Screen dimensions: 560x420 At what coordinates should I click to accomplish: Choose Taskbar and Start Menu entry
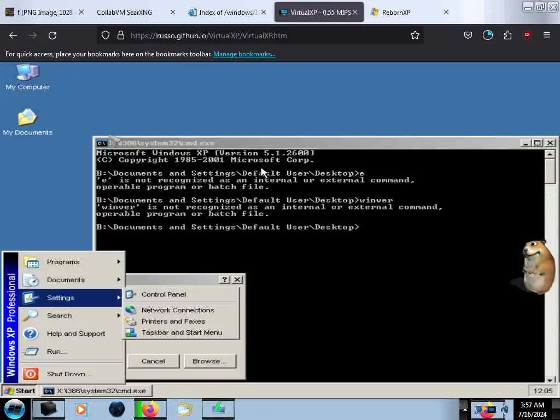pos(182,332)
